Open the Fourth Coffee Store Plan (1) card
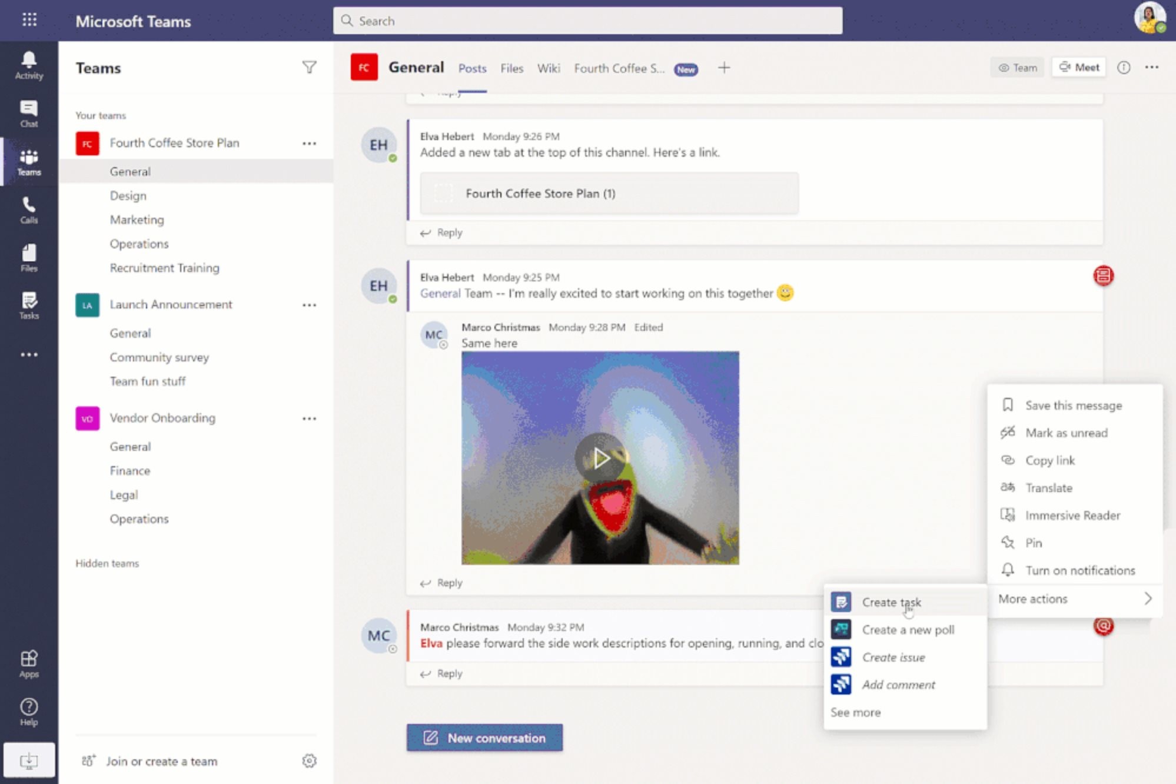 coord(609,193)
